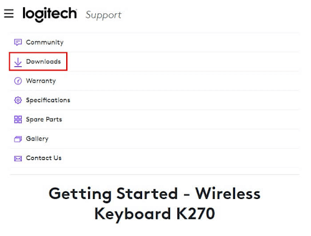Open the hamburger navigation menu

9,13
